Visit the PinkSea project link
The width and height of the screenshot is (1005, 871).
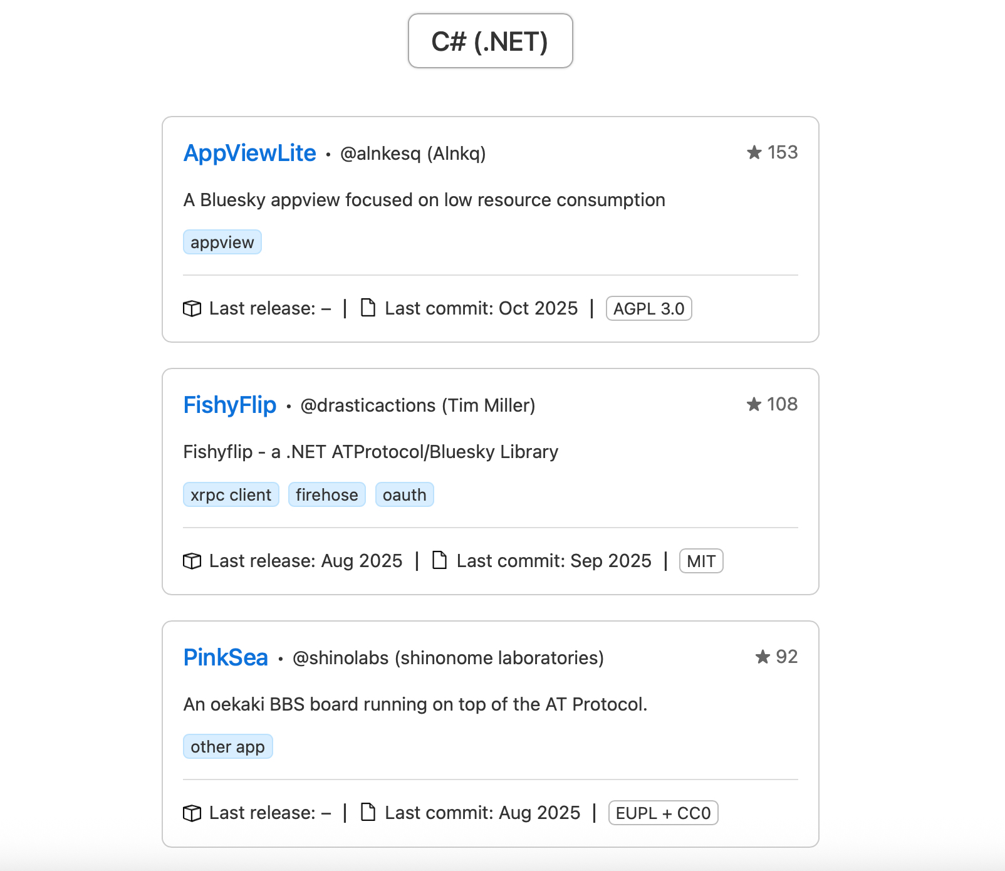click(226, 658)
